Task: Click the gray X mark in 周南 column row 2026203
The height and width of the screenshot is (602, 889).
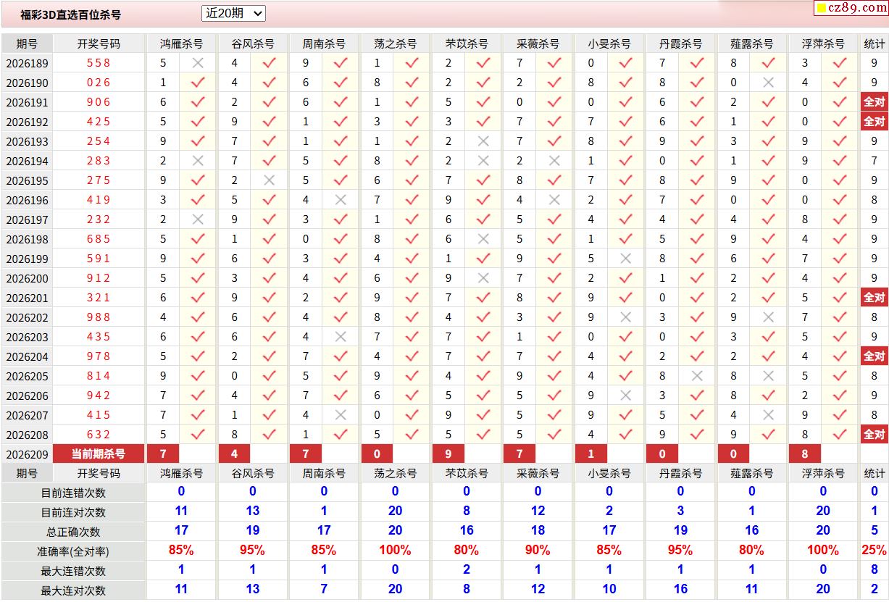Action: 341,337
